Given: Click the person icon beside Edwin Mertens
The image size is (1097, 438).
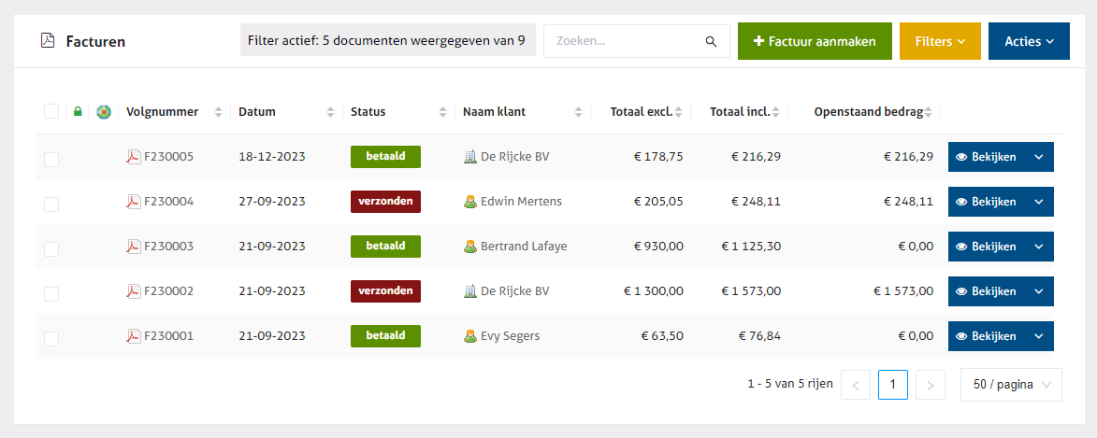Looking at the screenshot, I should click(x=470, y=202).
